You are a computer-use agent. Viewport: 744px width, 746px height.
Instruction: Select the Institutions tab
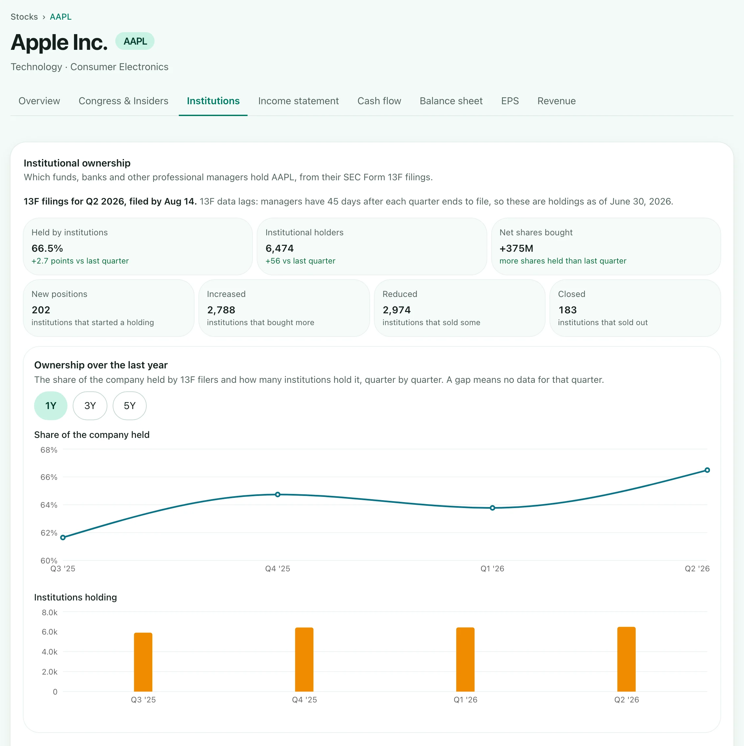pyautogui.click(x=213, y=101)
